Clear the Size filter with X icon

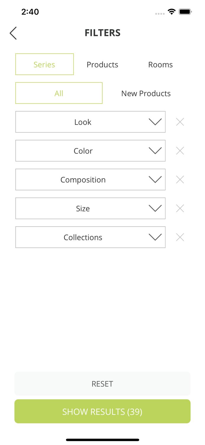coord(180,209)
